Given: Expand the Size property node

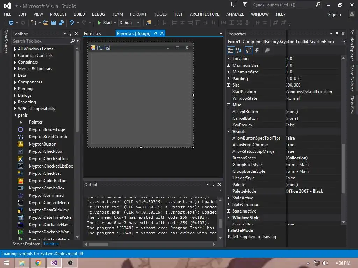Looking at the screenshot, I should pyautogui.click(x=228, y=85).
